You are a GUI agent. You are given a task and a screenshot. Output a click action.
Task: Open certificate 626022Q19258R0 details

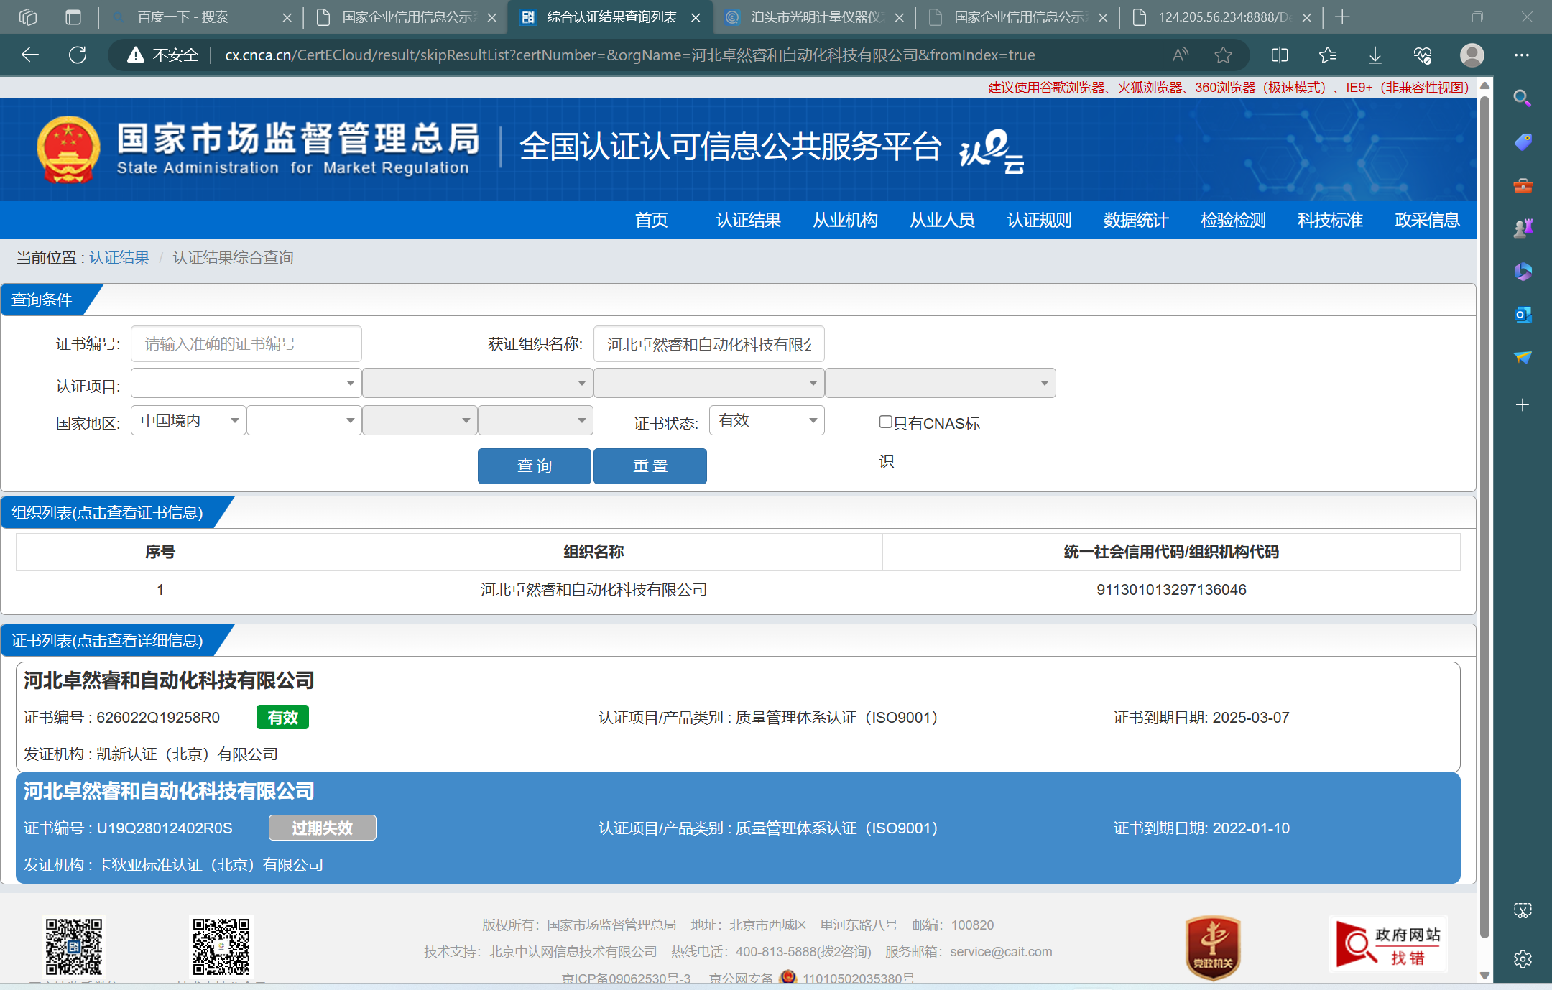[x=738, y=717]
